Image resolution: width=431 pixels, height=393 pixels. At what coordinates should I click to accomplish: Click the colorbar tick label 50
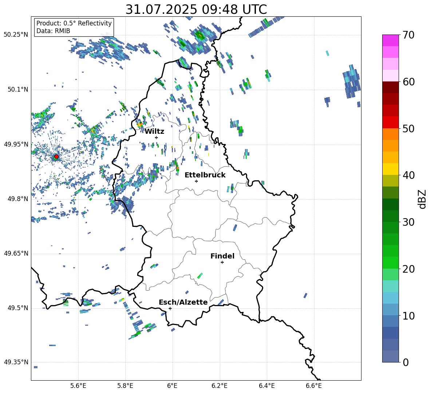[408, 129]
